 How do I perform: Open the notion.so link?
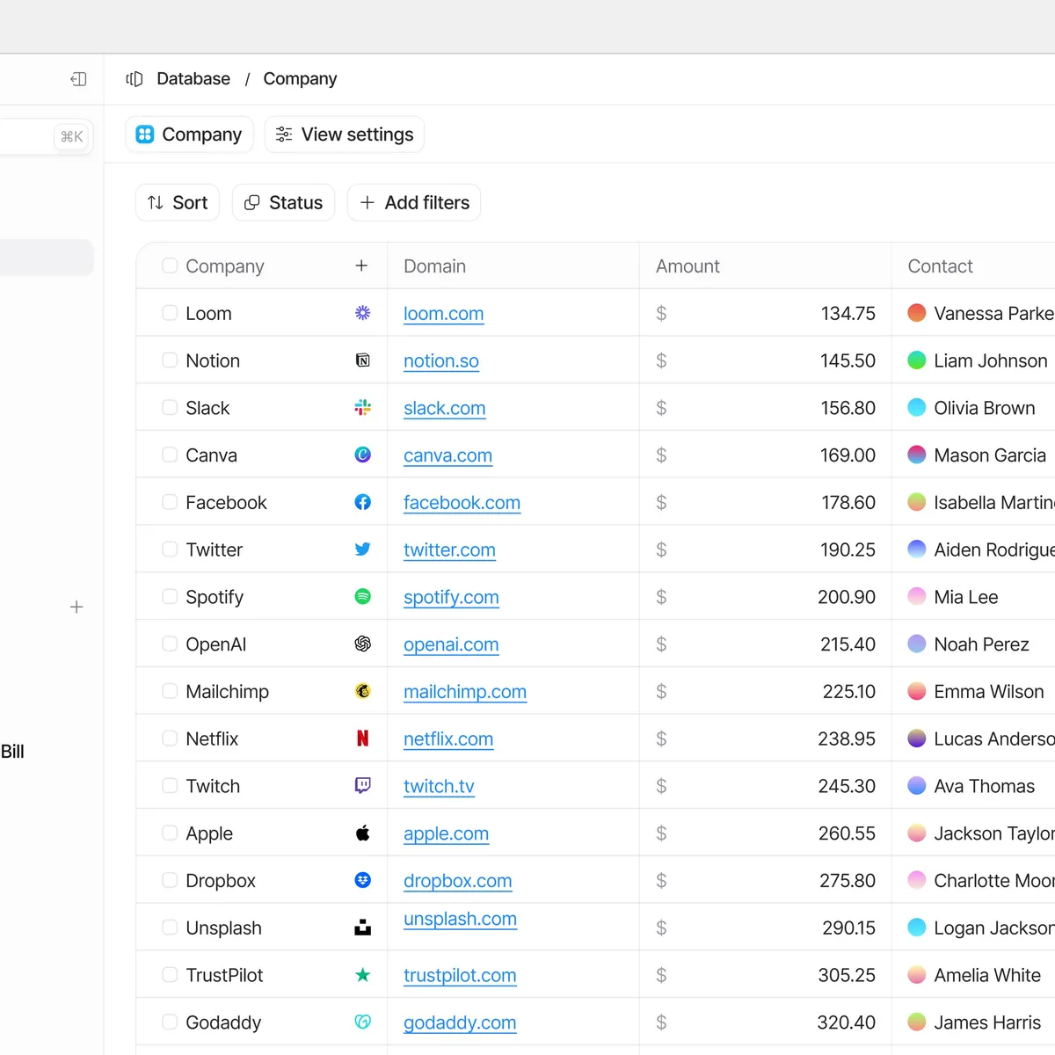click(x=441, y=361)
